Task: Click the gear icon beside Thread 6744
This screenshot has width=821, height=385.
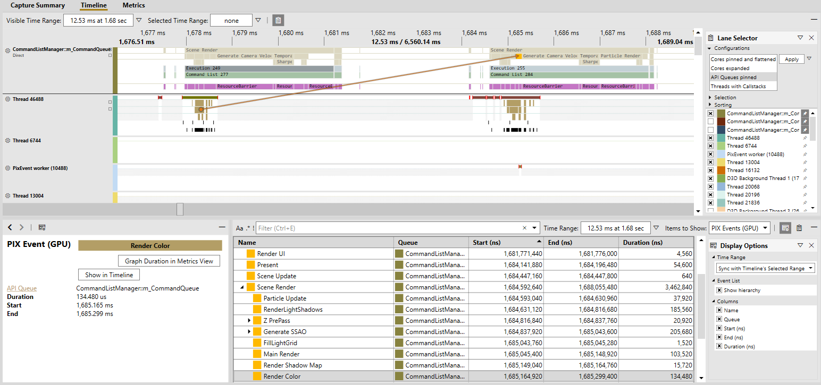Action: [8, 141]
